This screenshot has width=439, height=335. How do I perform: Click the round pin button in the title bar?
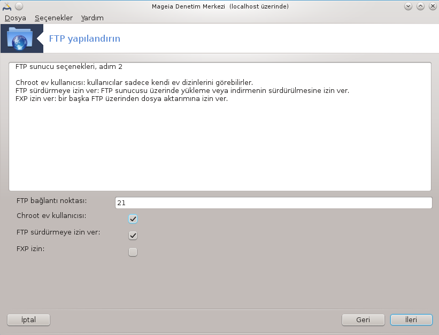tap(19, 6)
